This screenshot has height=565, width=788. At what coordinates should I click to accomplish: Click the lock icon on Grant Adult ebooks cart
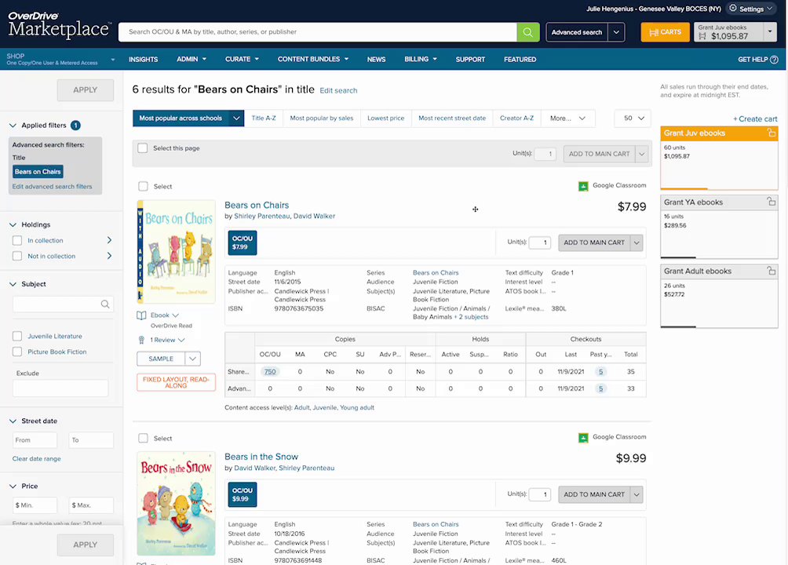click(771, 271)
